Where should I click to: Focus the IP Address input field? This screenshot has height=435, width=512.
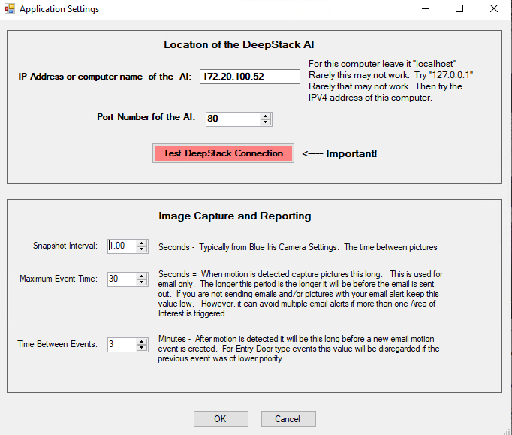coord(250,77)
